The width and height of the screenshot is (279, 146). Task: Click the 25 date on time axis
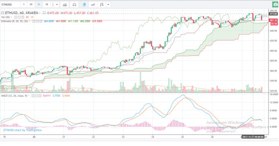[182, 137]
